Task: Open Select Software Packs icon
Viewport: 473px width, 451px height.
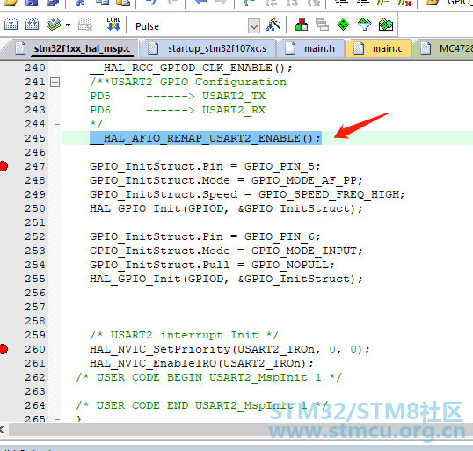Action: point(364,24)
